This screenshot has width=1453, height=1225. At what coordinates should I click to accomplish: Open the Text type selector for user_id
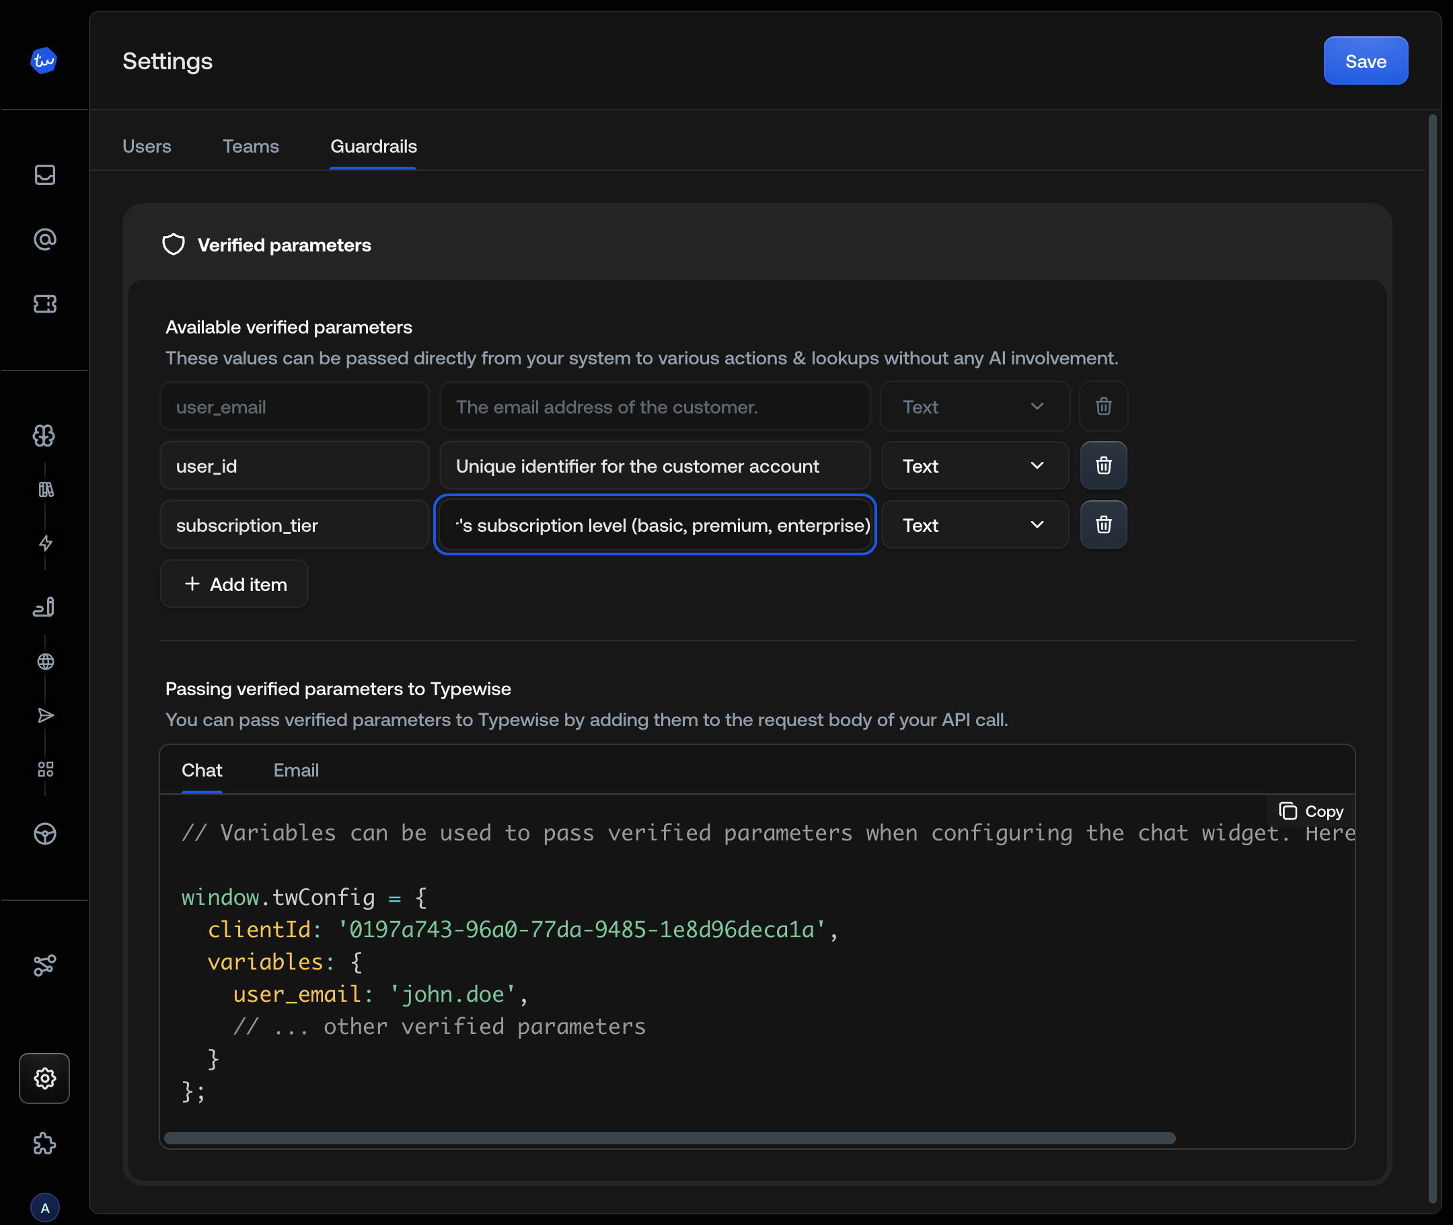(x=974, y=465)
